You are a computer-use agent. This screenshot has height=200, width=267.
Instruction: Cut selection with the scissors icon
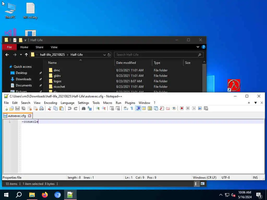click(49, 108)
